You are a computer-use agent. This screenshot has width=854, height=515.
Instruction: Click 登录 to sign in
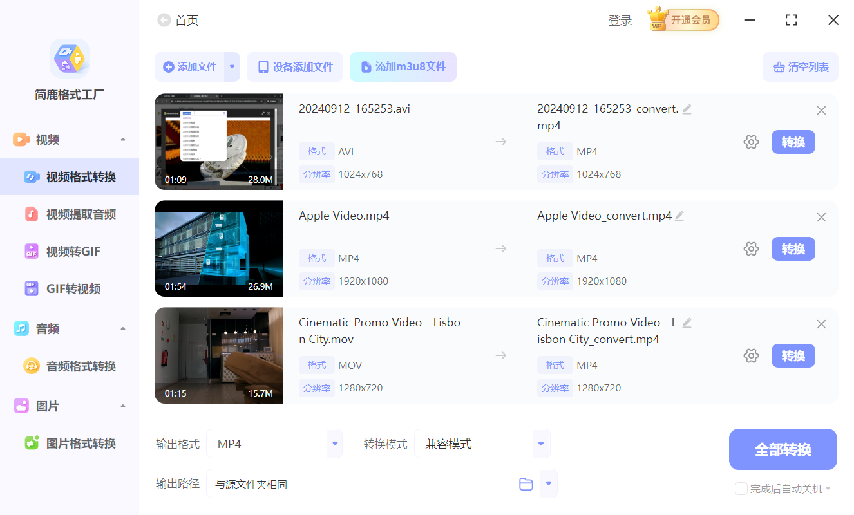tap(620, 20)
